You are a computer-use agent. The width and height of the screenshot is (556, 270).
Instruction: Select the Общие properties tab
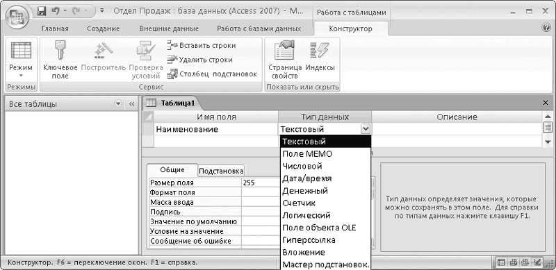(172, 170)
